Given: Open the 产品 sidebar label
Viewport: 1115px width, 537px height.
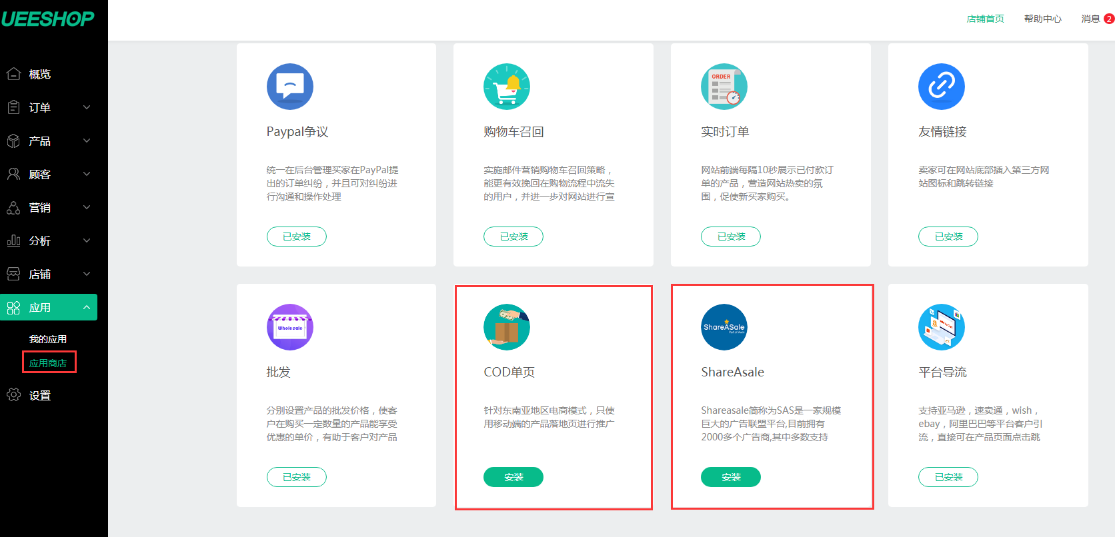Looking at the screenshot, I should (x=40, y=141).
